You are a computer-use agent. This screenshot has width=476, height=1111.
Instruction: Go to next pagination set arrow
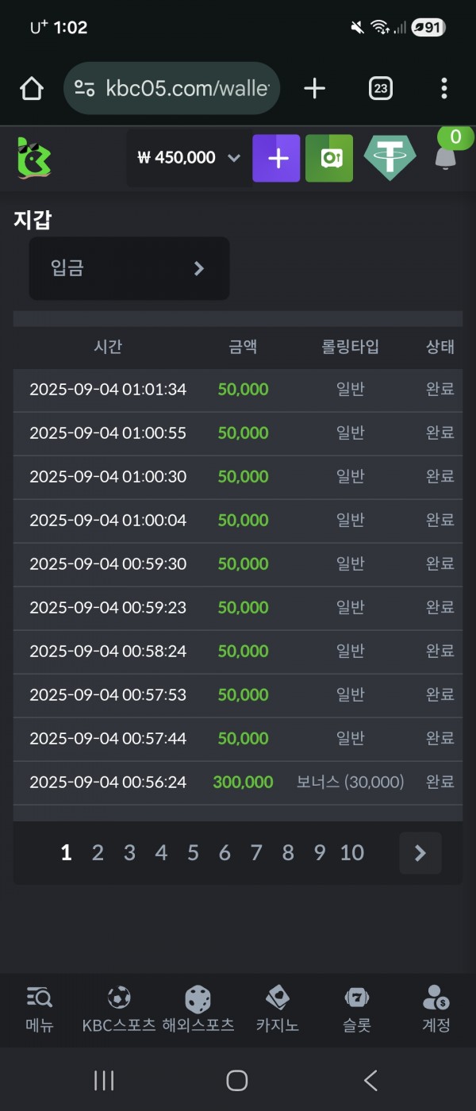[420, 853]
